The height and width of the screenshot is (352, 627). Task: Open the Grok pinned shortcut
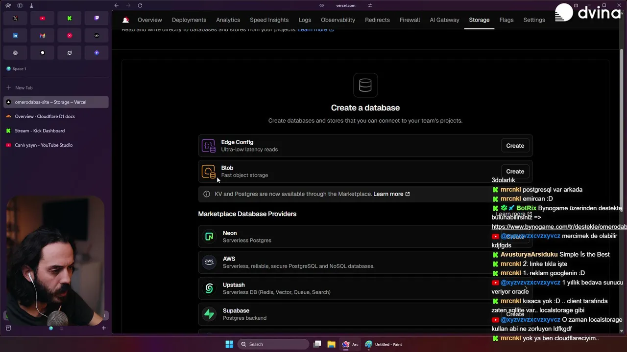[70, 53]
